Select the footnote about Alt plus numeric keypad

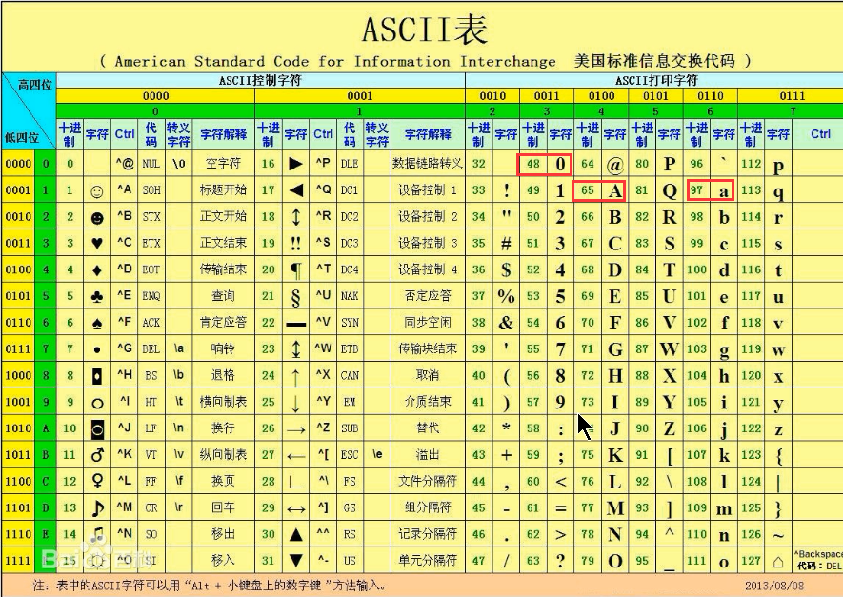point(210,586)
